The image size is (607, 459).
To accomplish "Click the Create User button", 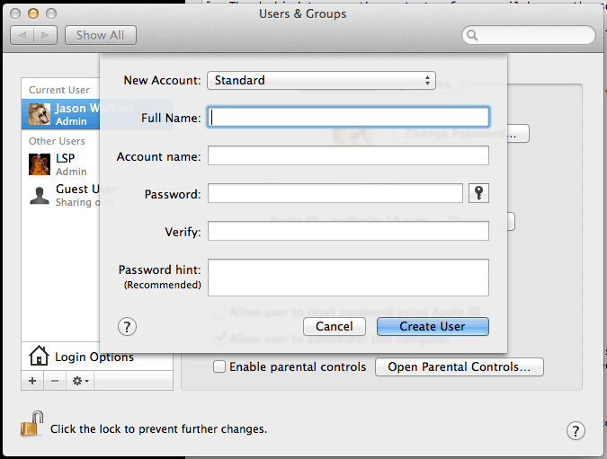I will click(x=433, y=326).
